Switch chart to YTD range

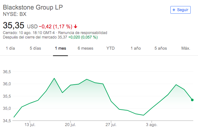pos(110,48)
